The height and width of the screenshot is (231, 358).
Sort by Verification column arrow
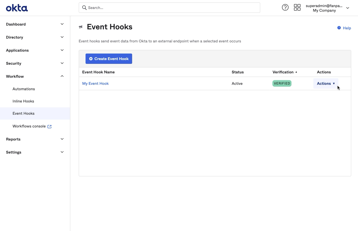(296, 72)
